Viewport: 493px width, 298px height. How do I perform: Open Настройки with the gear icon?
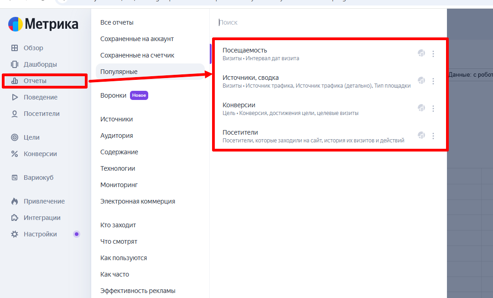40,234
